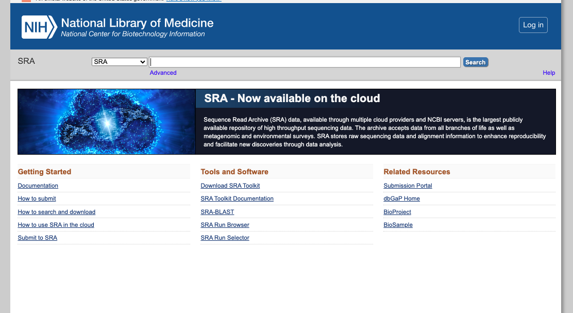Viewport: 573px width, 313px height.
Task: Open the SRA Run Selector
Action: pos(225,238)
